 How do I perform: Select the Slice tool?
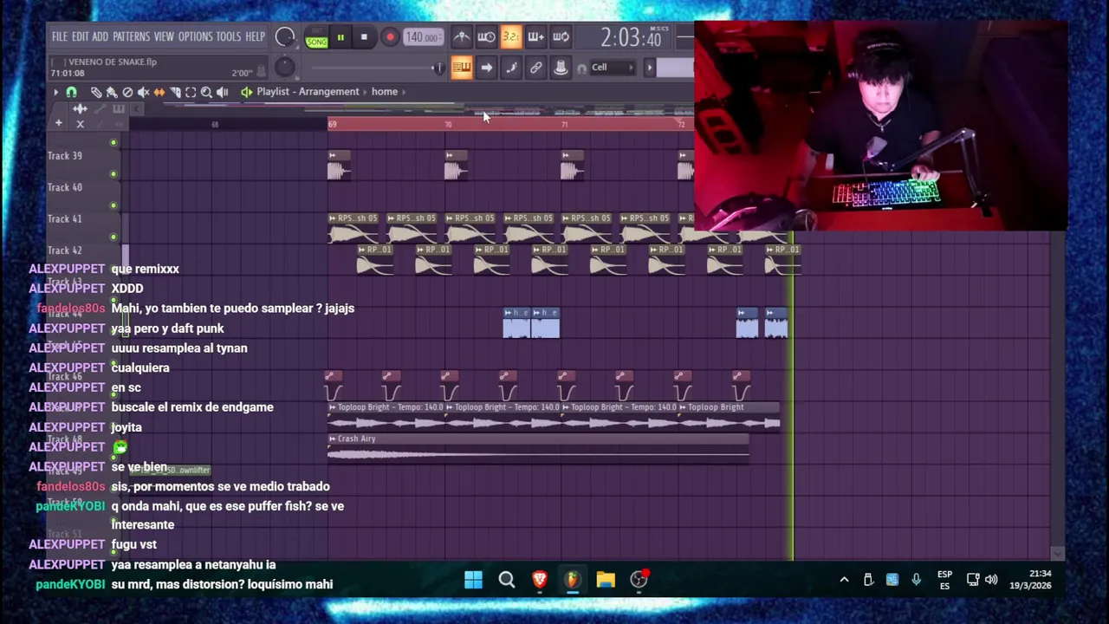coord(175,92)
